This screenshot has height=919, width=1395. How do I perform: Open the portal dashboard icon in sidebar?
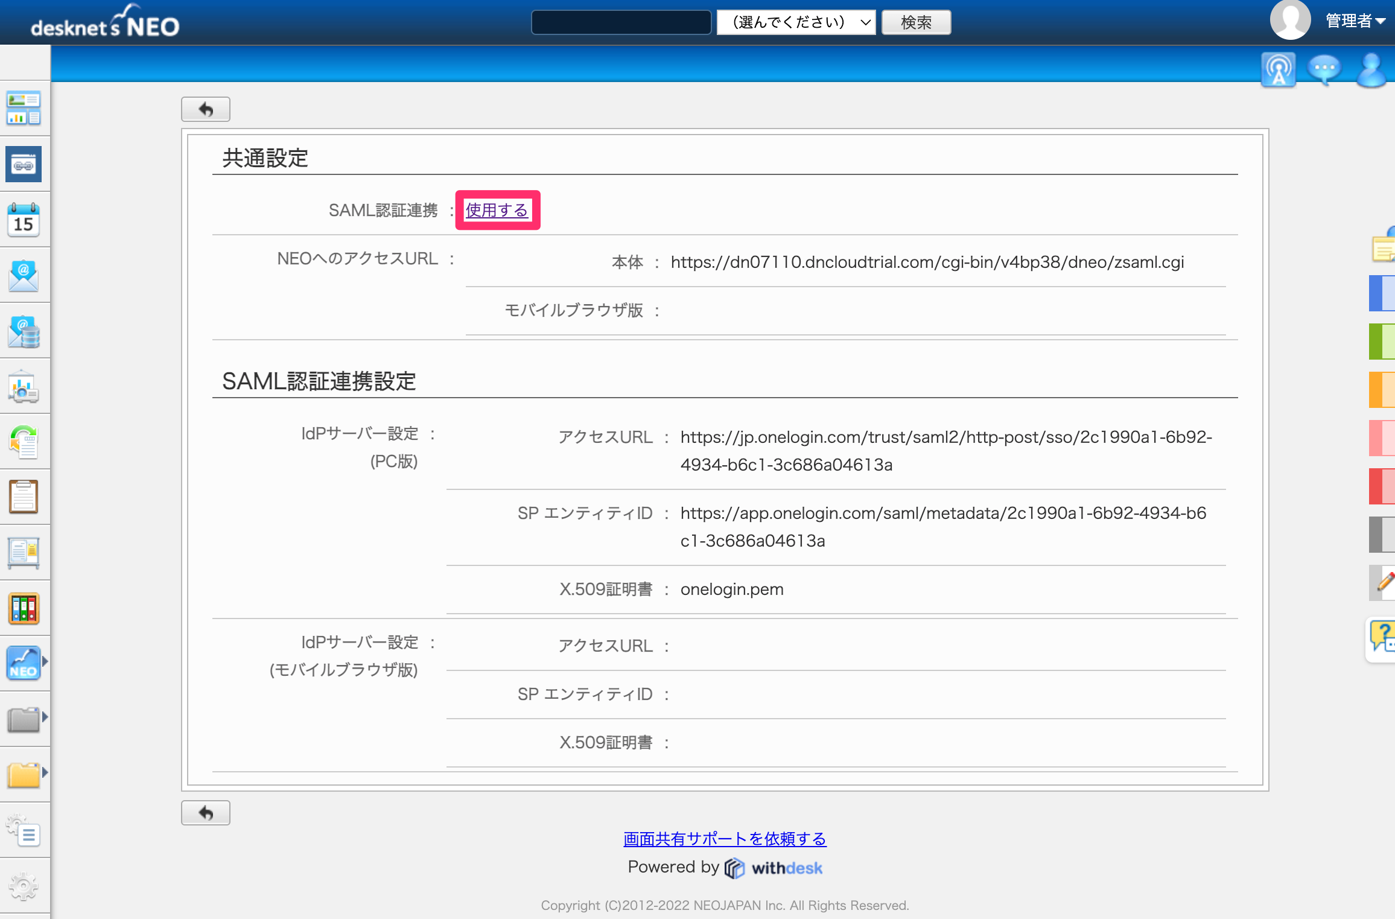tap(24, 108)
